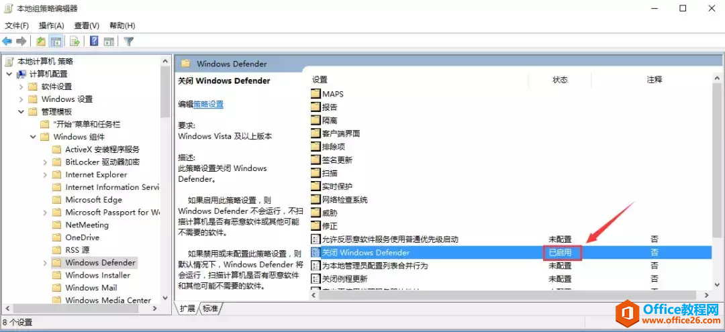Viewport: 725px width, 332px height.
Task: Click the Microsoft Edge folder icon in tree
Action: click(x=57, y=199)
